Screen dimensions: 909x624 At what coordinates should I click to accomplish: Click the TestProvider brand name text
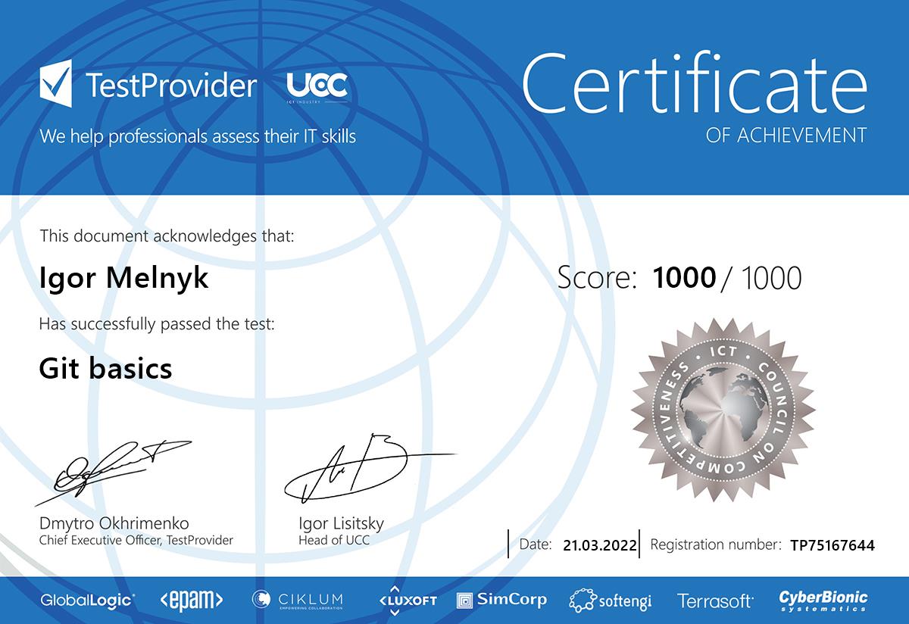pyautogui.click(x=171, y=86)
